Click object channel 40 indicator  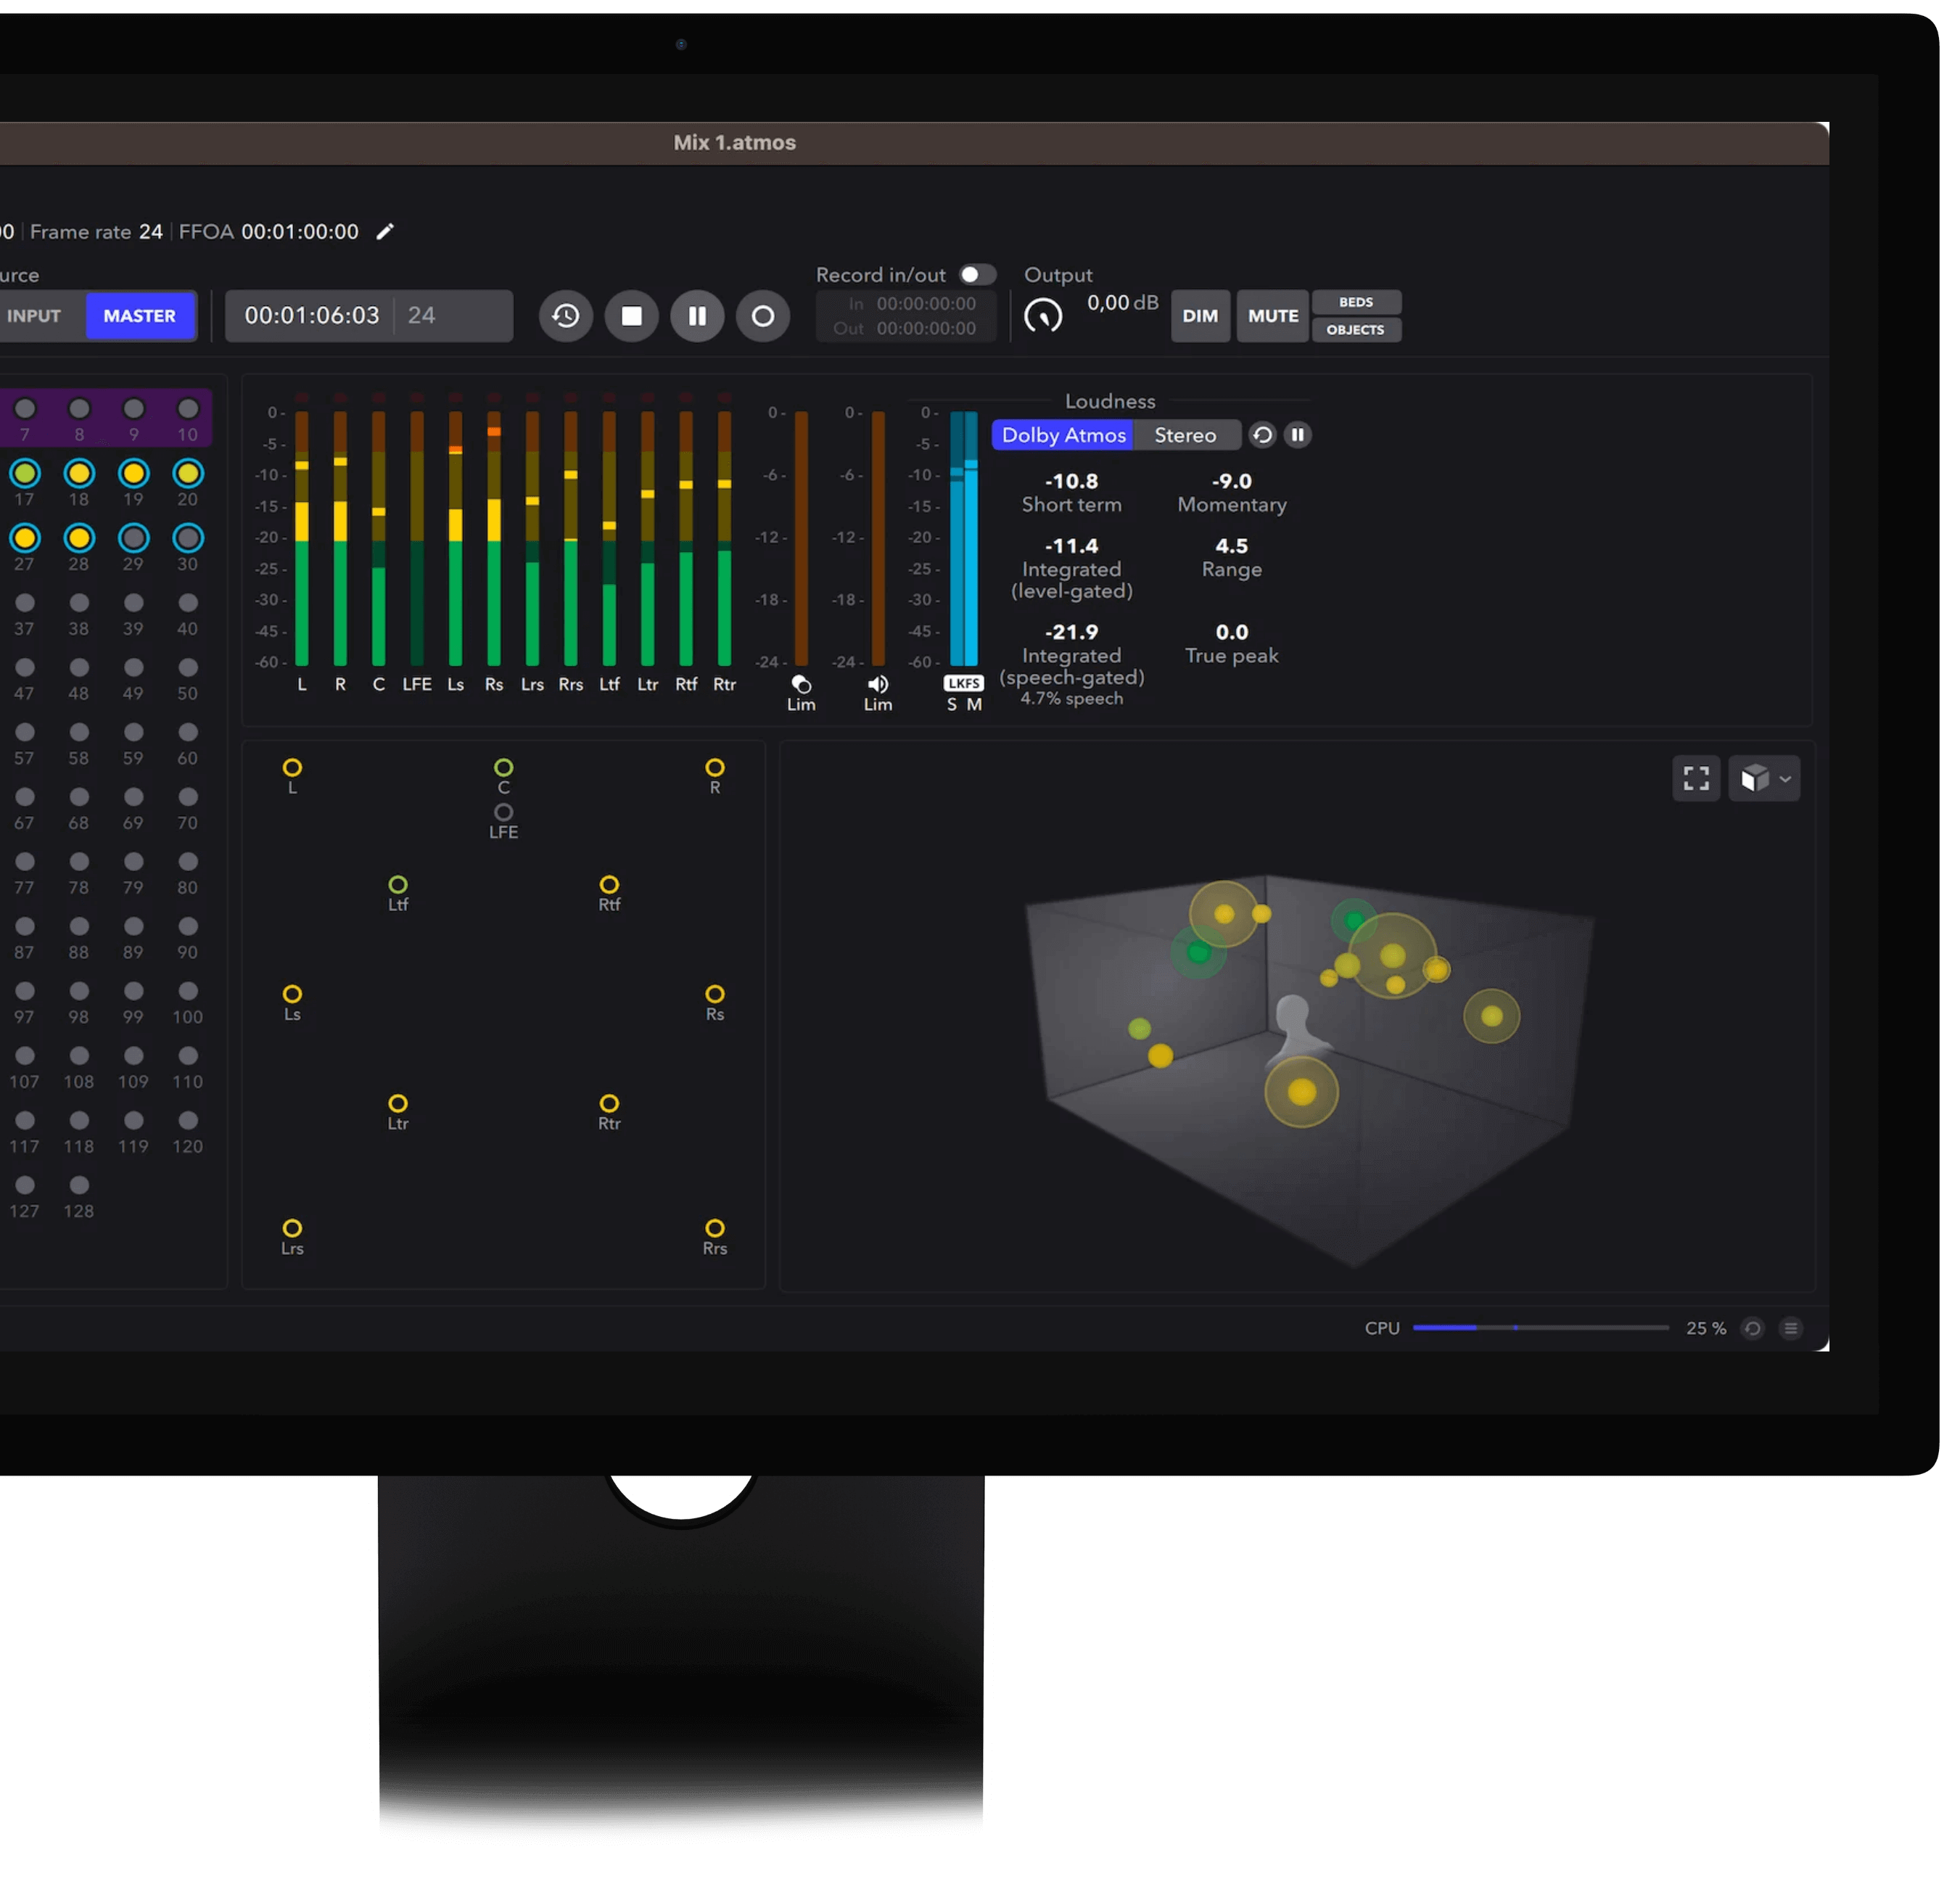click(188, 603)
